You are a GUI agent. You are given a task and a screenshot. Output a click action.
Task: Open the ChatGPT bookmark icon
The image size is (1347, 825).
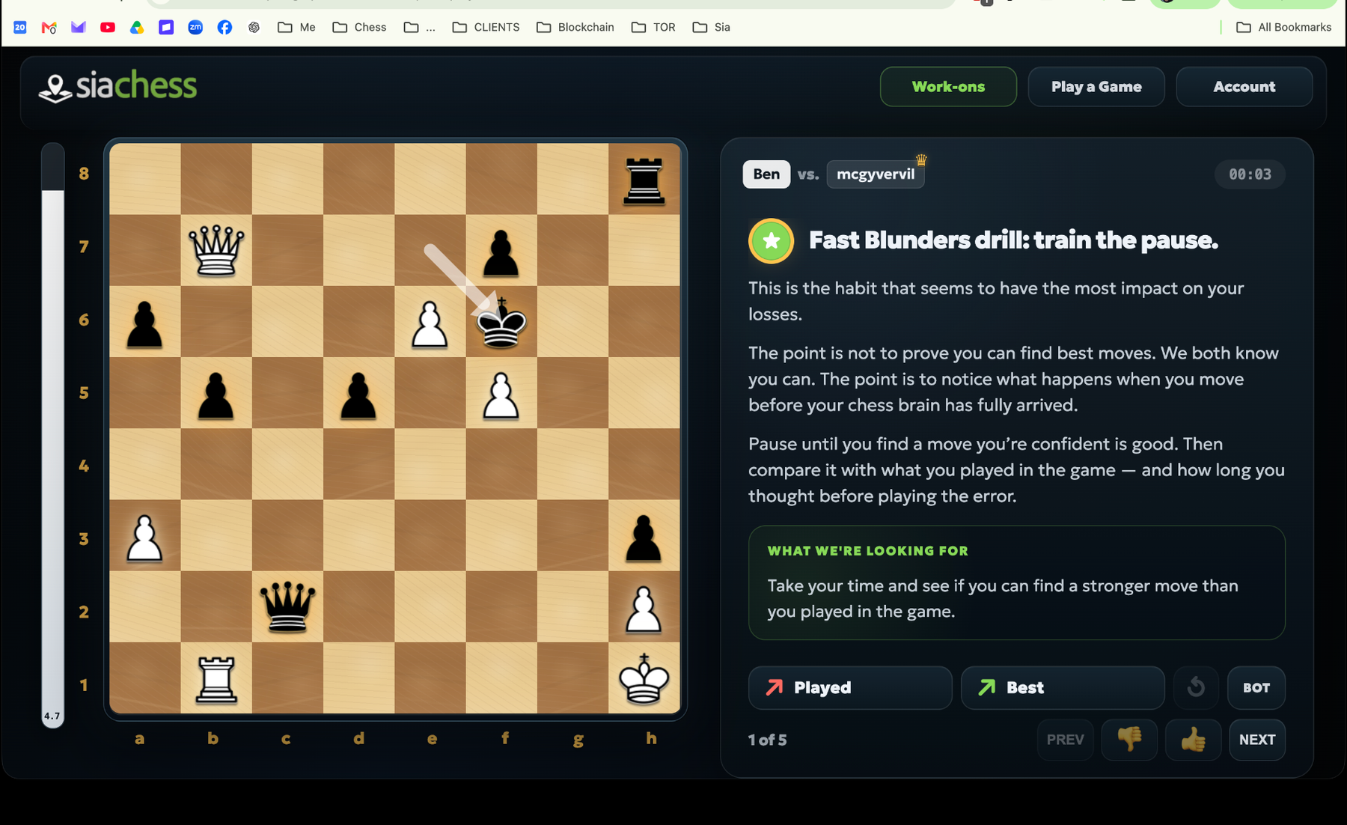[254, 27]
